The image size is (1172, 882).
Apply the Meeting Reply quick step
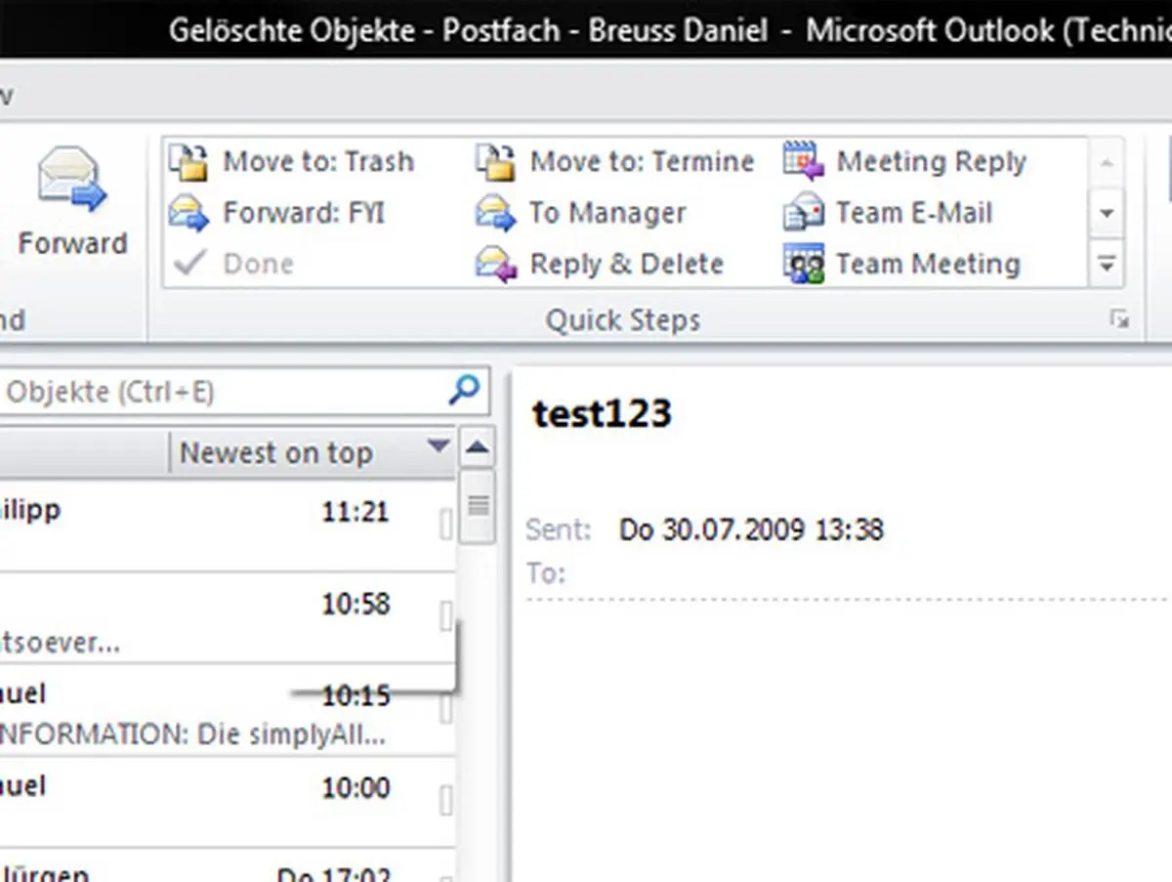pos(931,161)
